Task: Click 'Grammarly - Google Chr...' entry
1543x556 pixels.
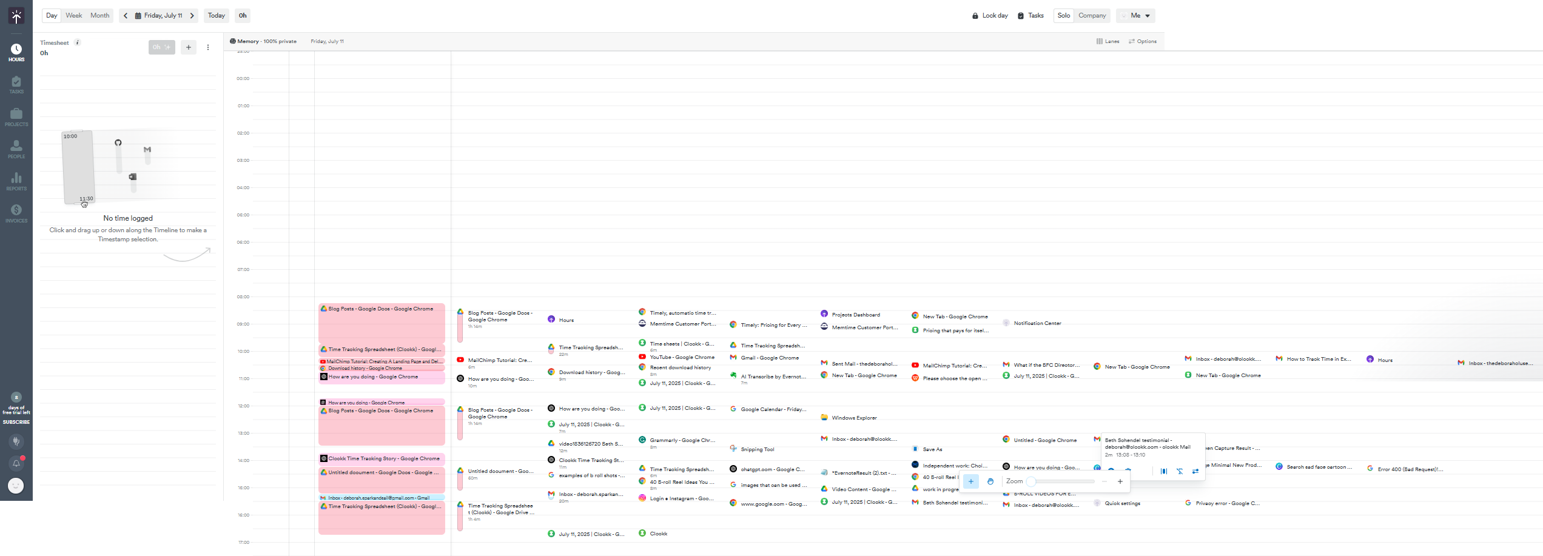Action: click(x=677, y=442)
